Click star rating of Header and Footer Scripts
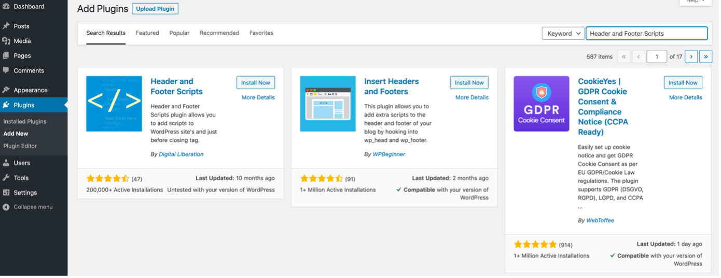The image size is (721, 278). pyautogui.click(x=108, y=179)
